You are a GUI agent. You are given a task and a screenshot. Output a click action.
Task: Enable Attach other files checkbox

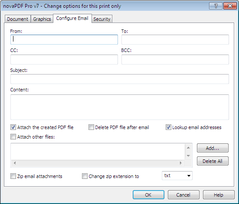pyautogui.click(x=13, y=137)
